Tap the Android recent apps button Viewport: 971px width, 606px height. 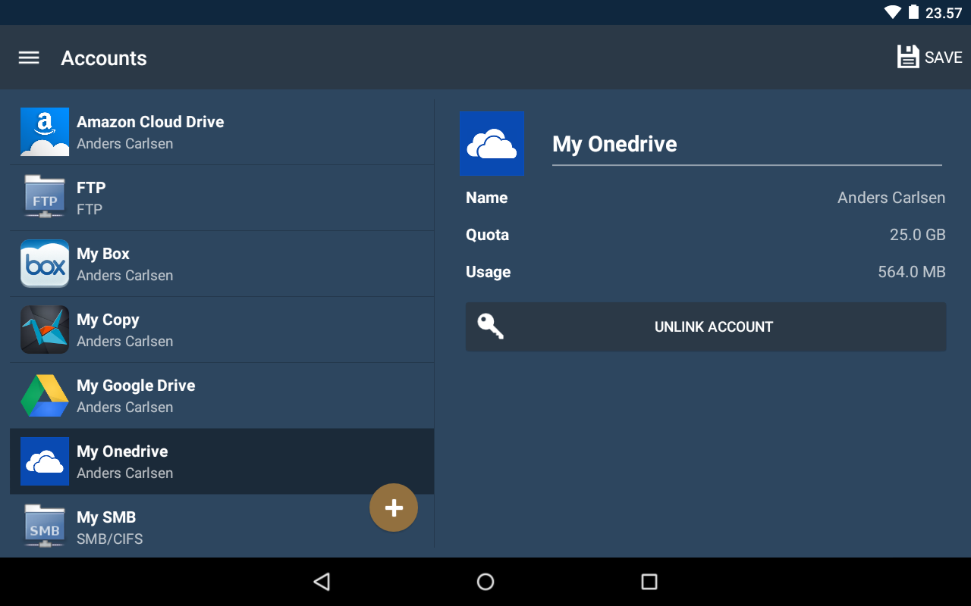tap(649, 582)
